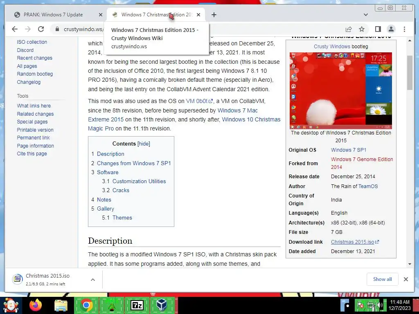The height and width of the screenshot is (314, 419).
Task: Open the share page icon
Action: tap(349, 29)
